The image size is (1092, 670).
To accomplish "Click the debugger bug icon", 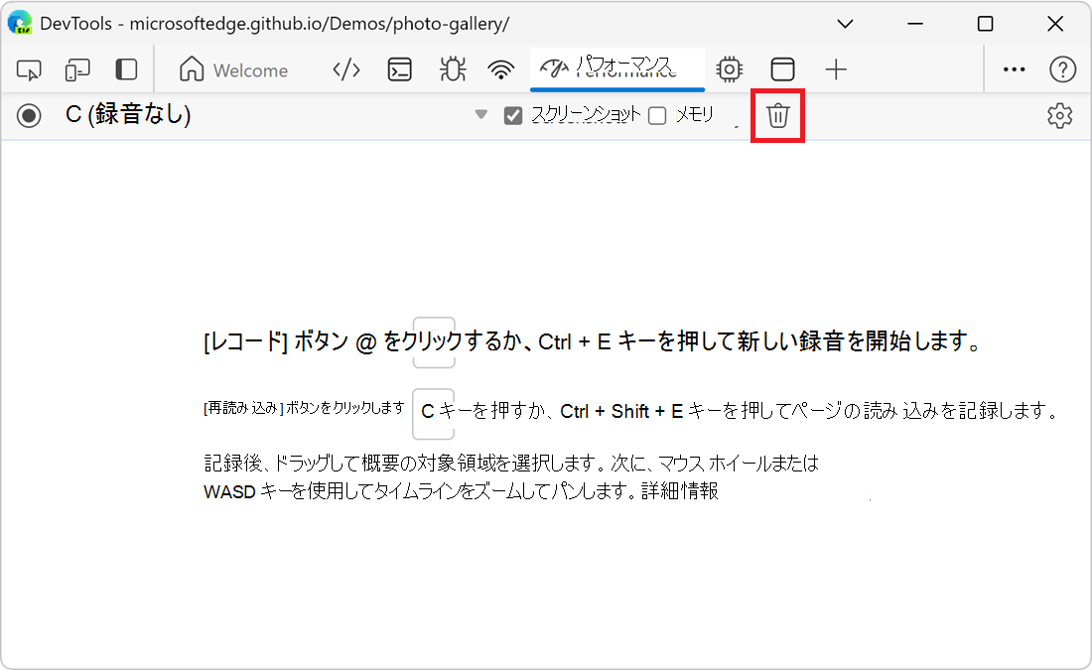I will [x=452, y=69].
